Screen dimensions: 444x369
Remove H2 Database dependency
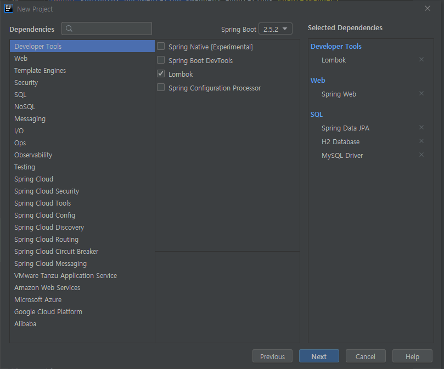point(421,141)
